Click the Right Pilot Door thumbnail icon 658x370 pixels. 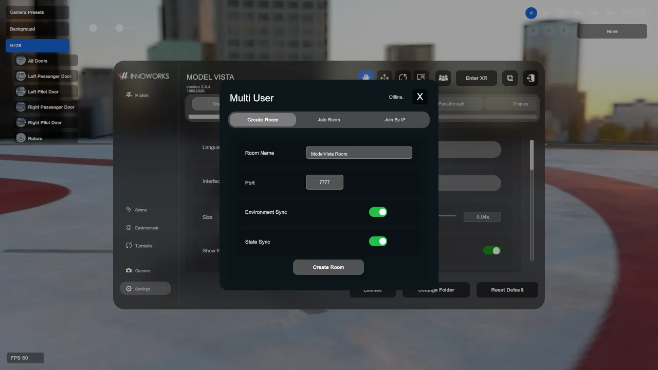pyautogui.click(x=21, y=122)
